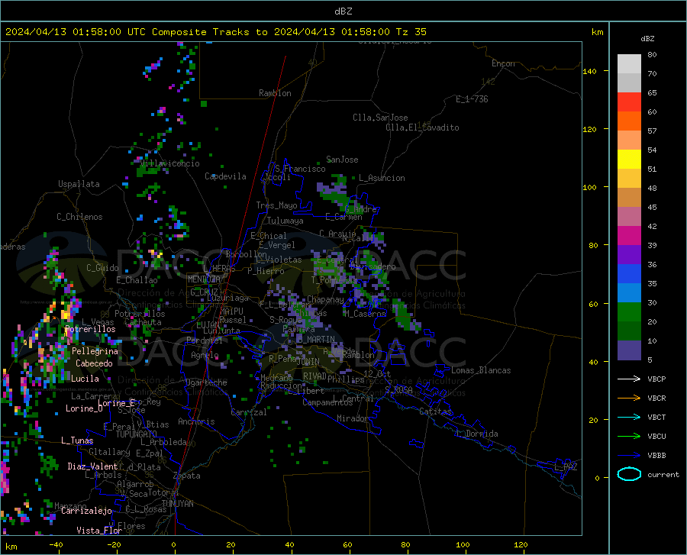Click the SanJose label near center
The height and width of the screenshot is (555, 687).
coord(342,160)
